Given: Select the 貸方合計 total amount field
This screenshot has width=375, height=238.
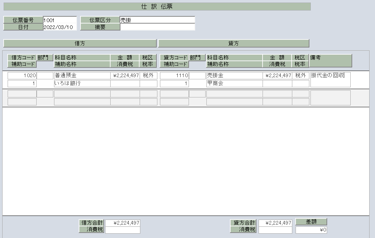Looking at the screenshot, I should 275,223.
